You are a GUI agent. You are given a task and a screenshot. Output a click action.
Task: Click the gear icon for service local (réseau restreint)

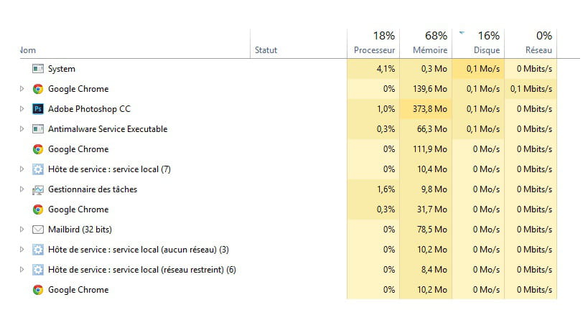(38, 270)
